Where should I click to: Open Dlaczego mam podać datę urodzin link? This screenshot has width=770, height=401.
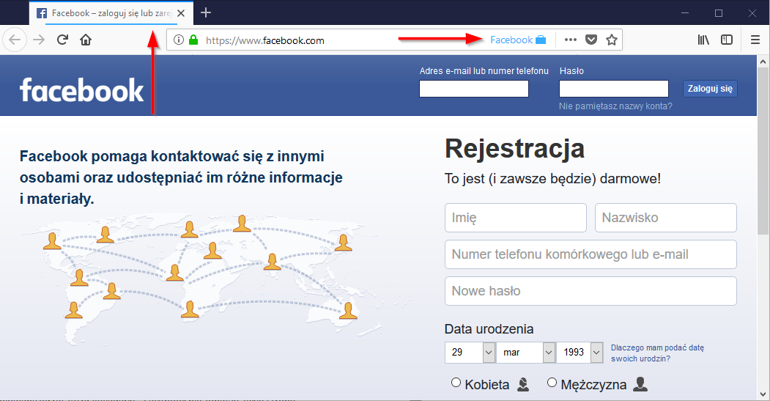click(x=658, y=353)
